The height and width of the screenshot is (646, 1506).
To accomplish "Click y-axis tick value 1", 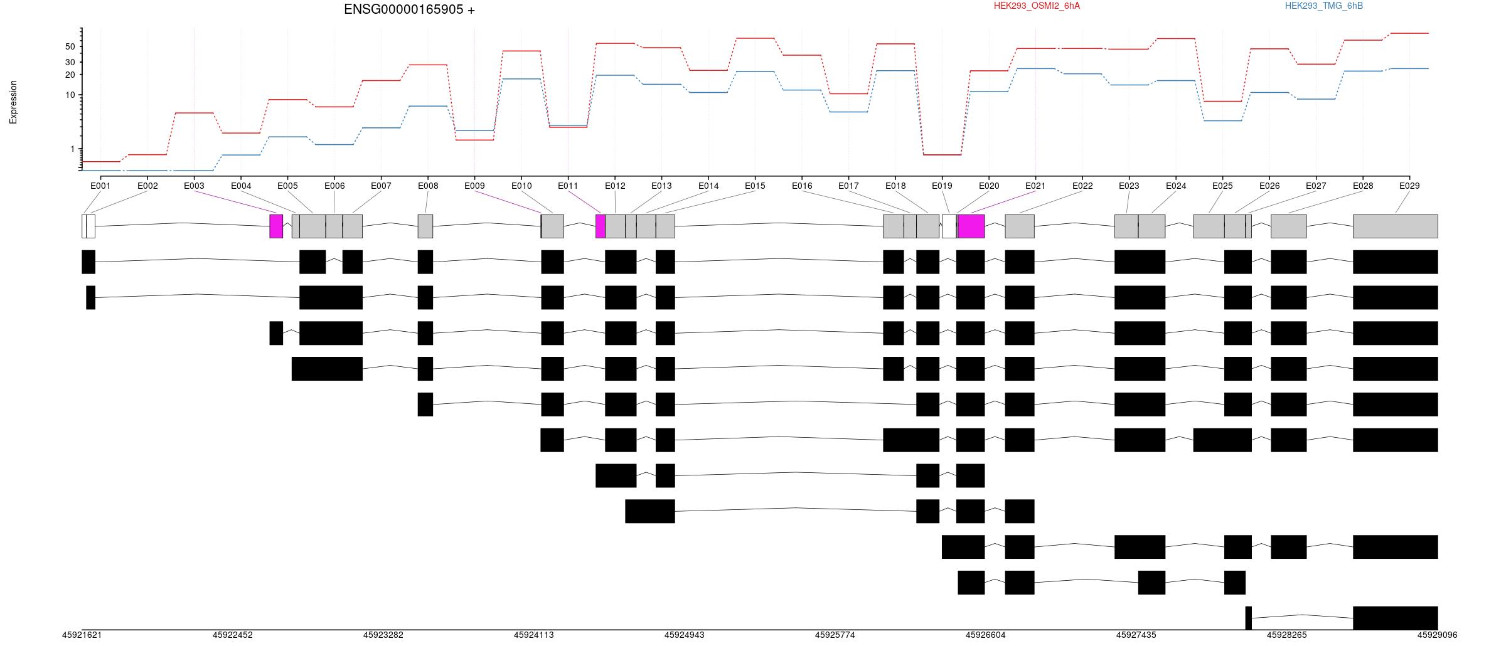I will 72,149.
